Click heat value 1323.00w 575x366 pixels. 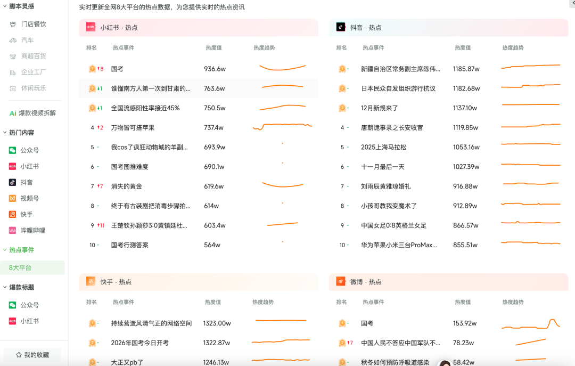(217, 323)
